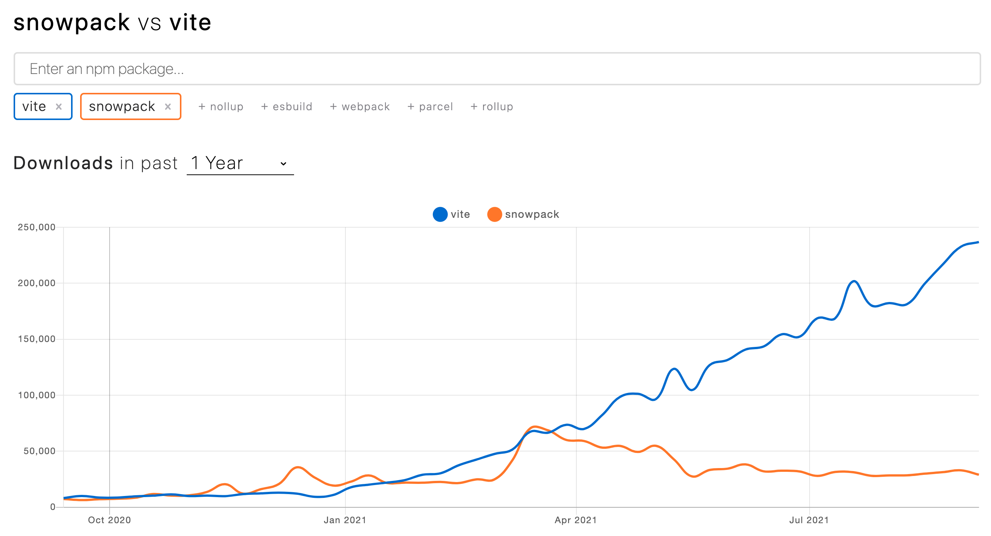
Task: Click the Jul 2021 axis label
Action: pyautogui.click(x=809, y=520)
